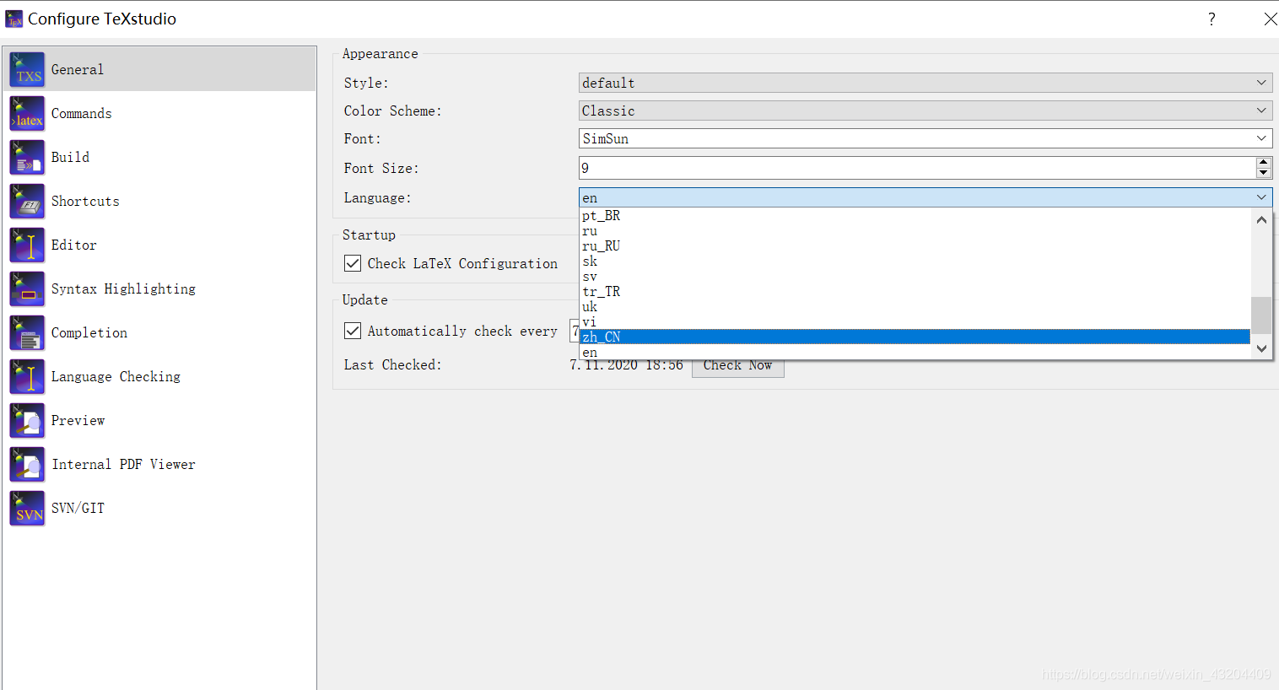The image size is (1279, 690).
Task: Increase font size with up stepper
Action: [1263, 162]
